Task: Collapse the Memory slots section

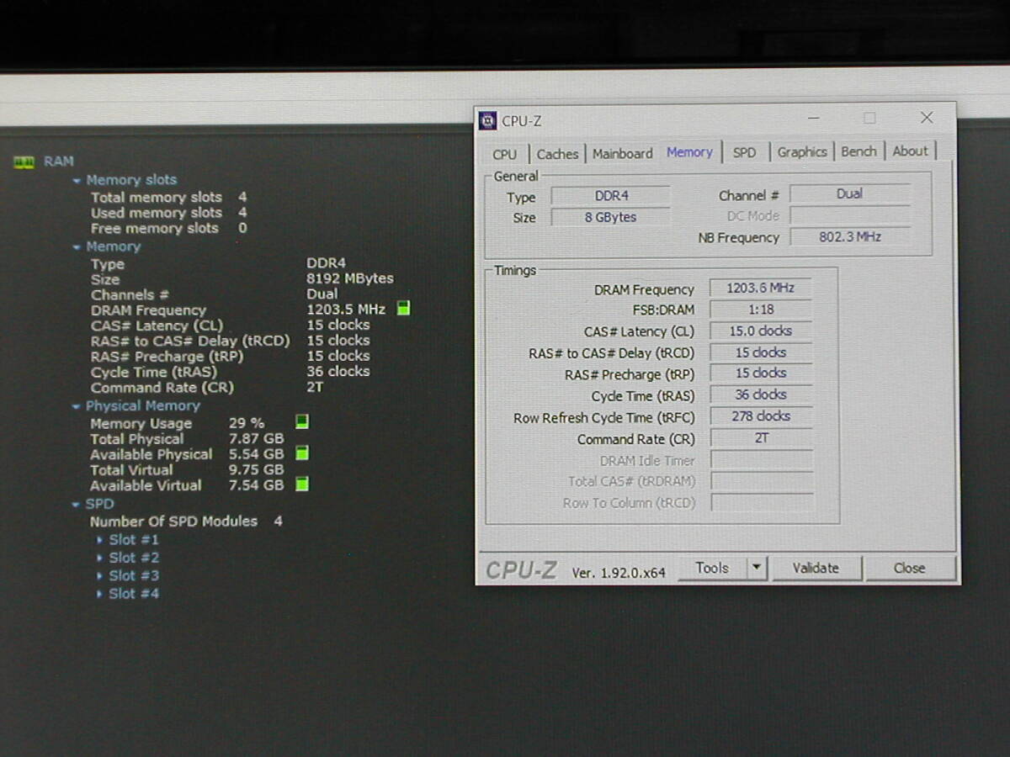Action: pyautogui.click(x=77, y=180)
